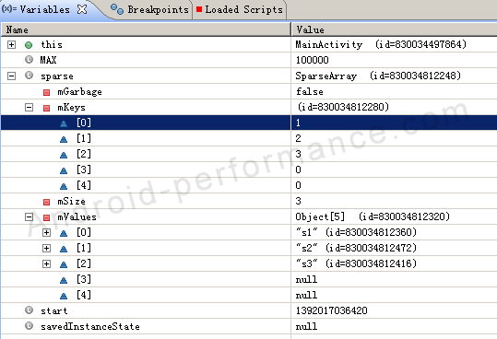The width and height of the screenshot is (497, 339).
Task: Select the mValues field name
Action: 77,217
